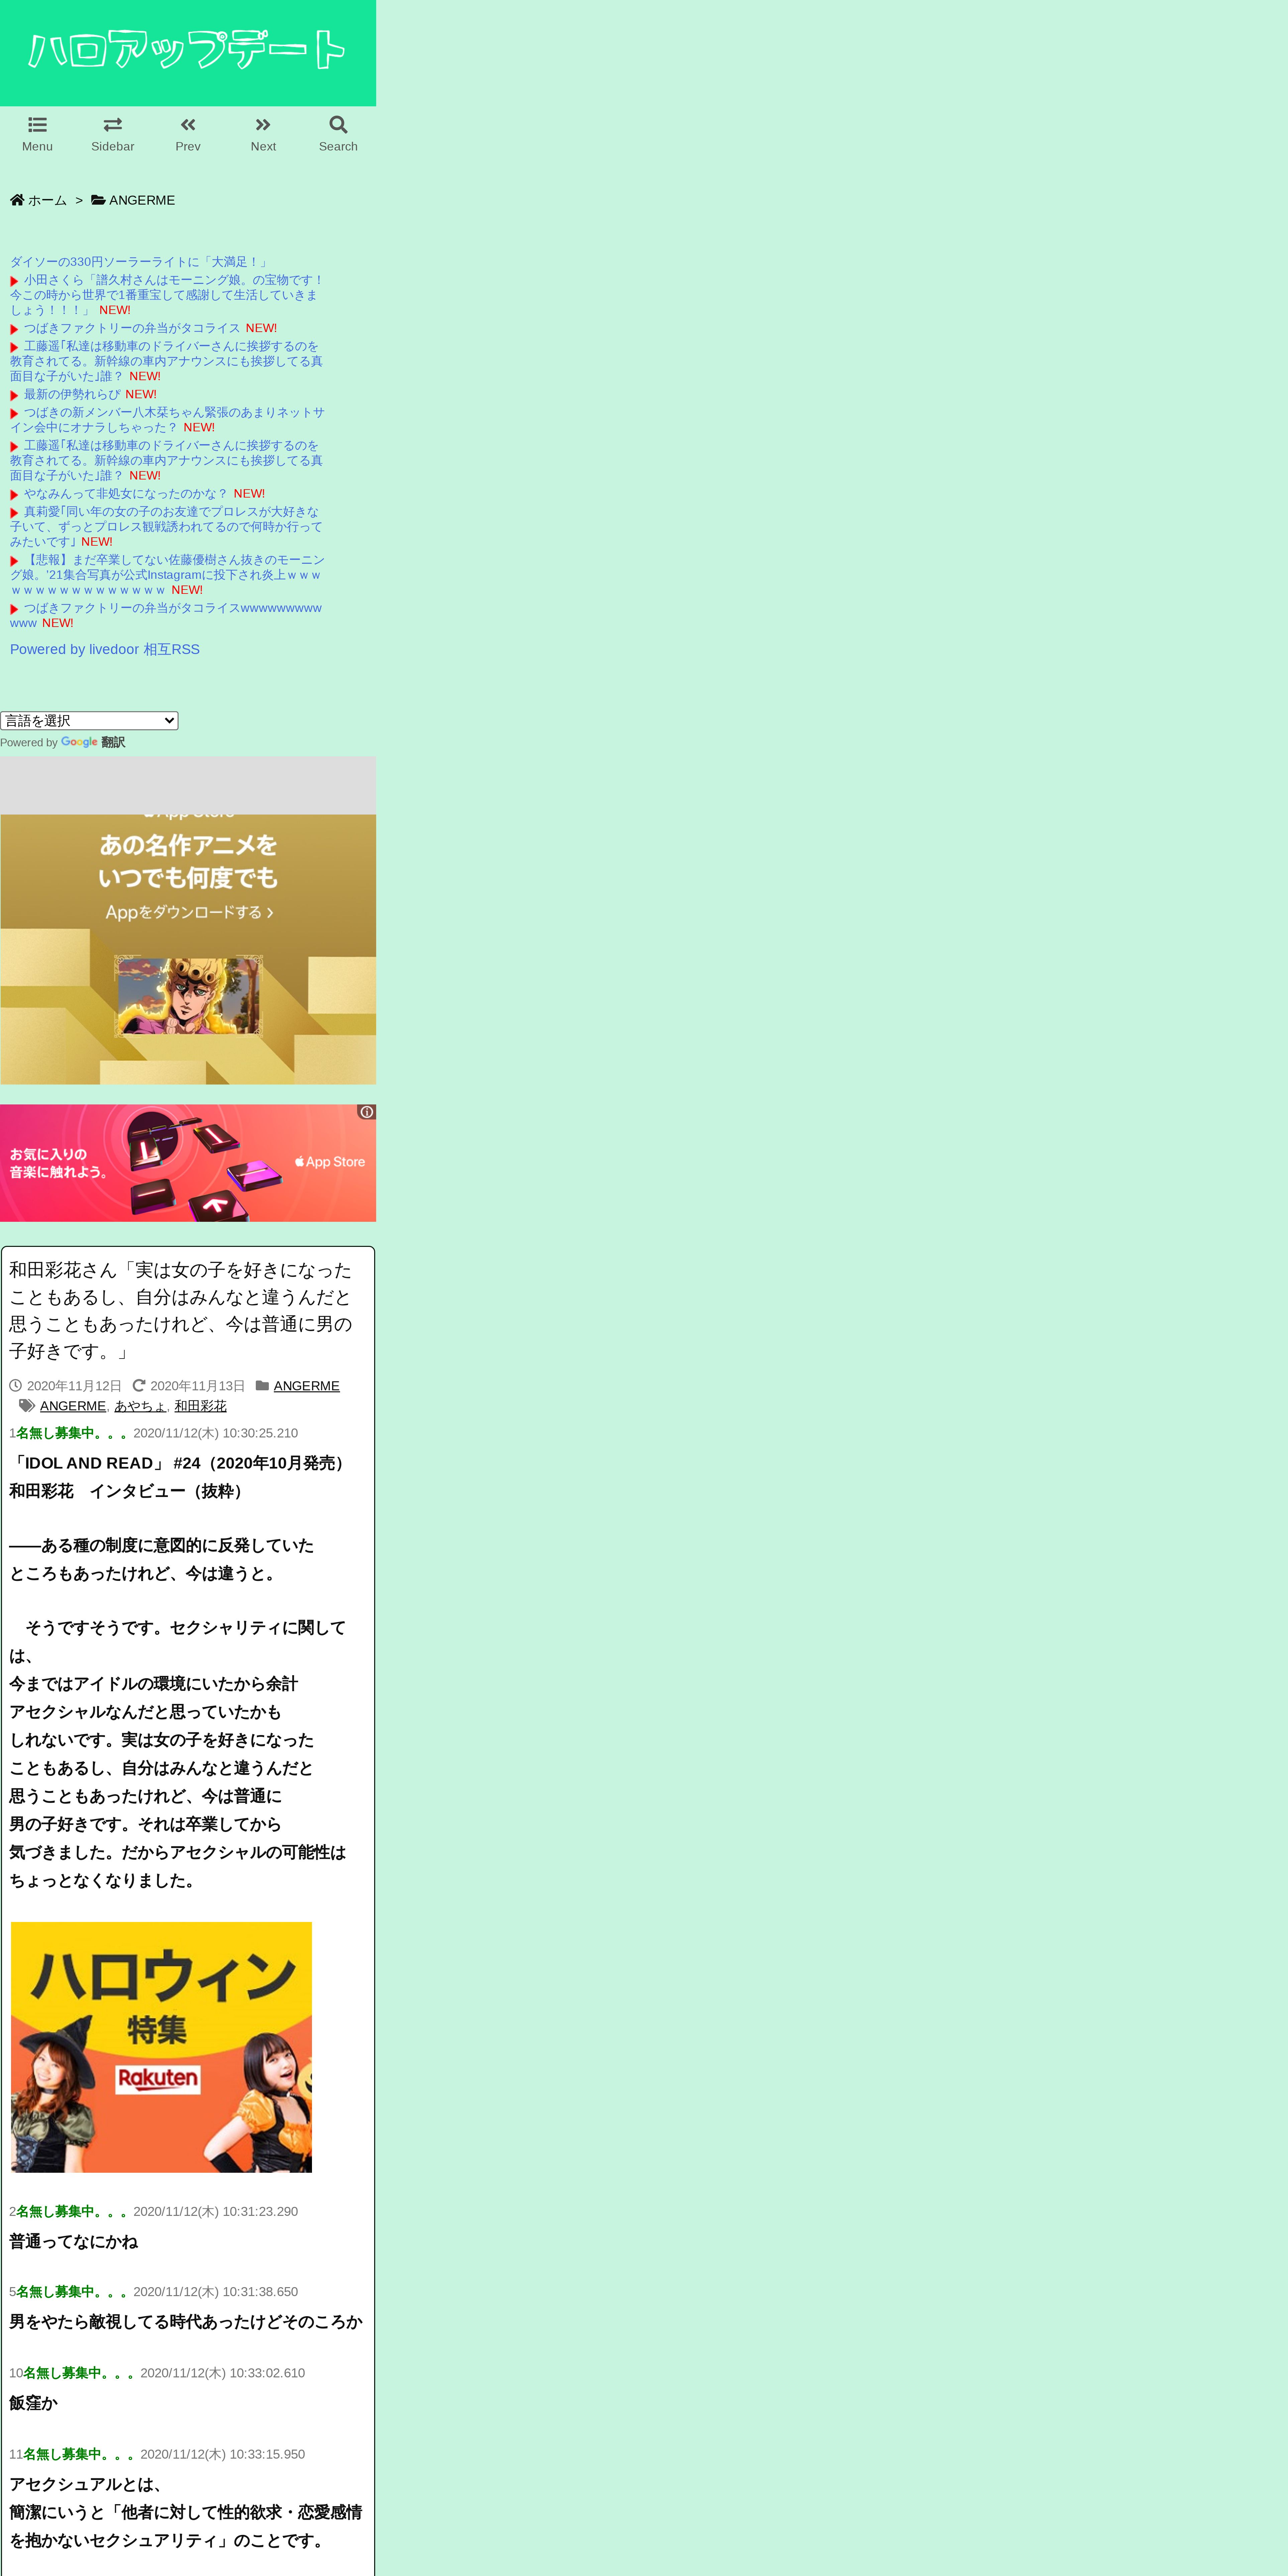Open 【悲報】佐藤優樹さん抜き article link
The image size is (1288, 2576).
(x=167, y=575)
